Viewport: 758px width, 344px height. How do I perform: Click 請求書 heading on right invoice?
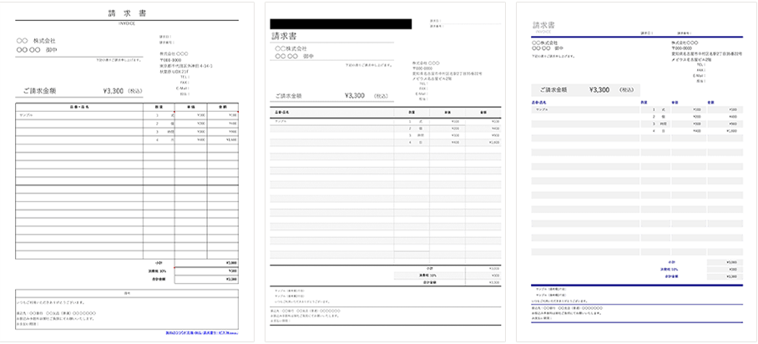click(543, 26)
